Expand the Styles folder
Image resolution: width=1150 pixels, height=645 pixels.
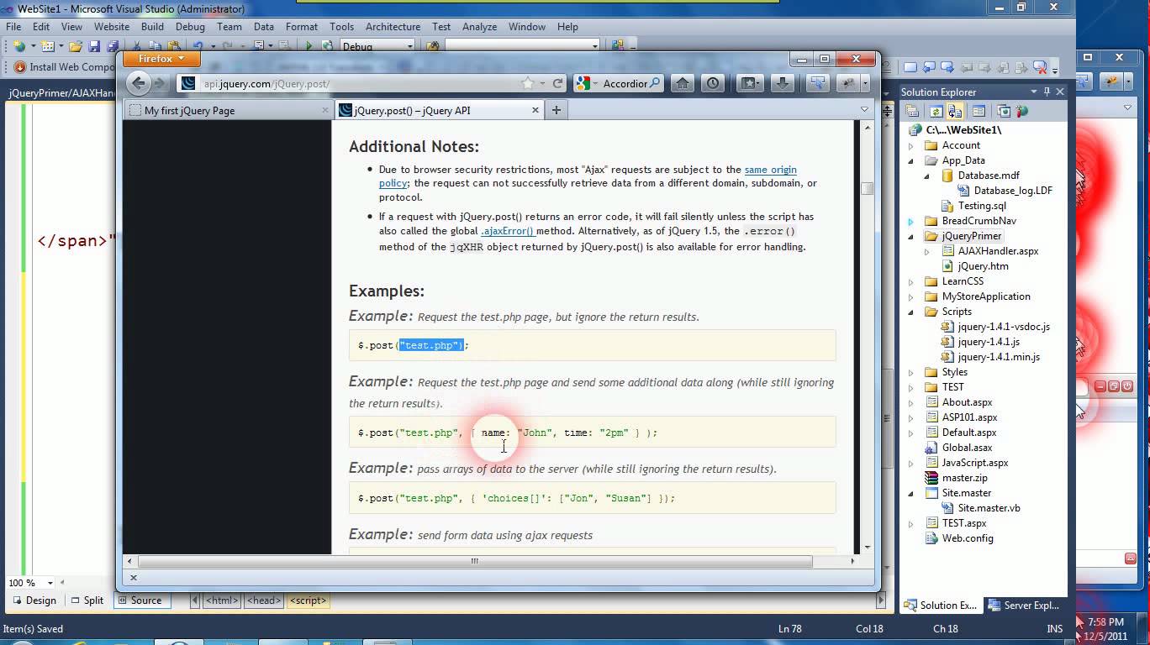tap(910, 372)
